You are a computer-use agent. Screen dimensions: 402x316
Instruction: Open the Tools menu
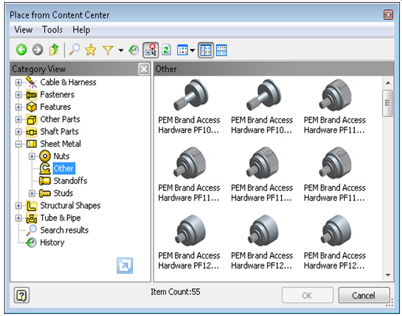[52, 30]
